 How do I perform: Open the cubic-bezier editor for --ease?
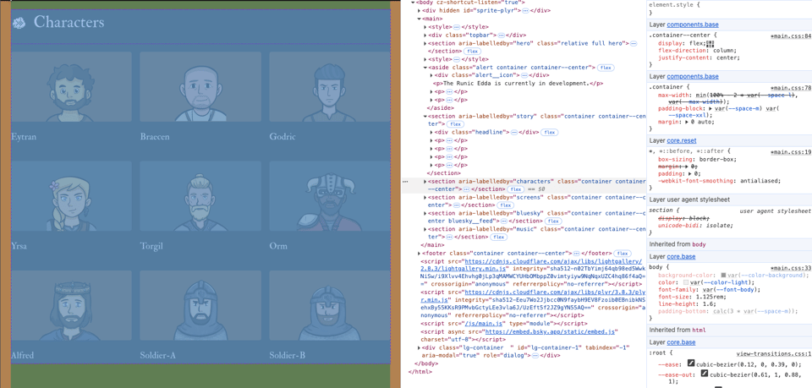pos(691,363)
